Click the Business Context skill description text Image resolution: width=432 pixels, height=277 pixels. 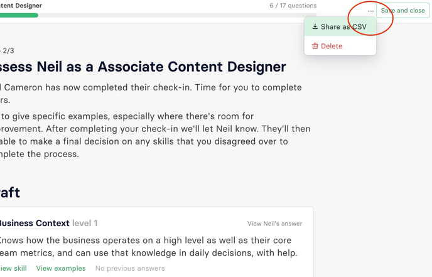click(148, 247)
